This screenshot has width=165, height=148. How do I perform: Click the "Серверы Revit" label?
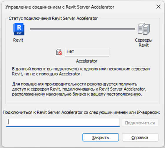[144, 43]
